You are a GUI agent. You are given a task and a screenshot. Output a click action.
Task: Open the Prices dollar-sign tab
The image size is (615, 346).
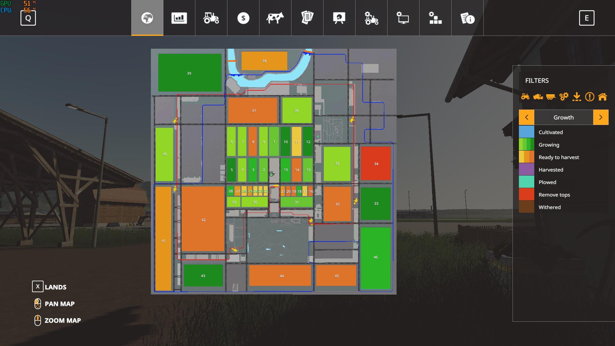click(x=243, y=18)
